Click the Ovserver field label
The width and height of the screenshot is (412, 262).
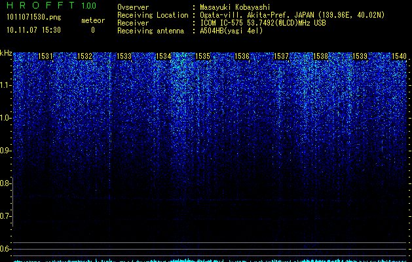click(x=133, y=7)
